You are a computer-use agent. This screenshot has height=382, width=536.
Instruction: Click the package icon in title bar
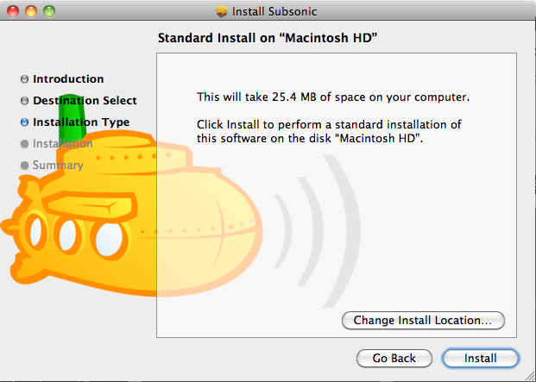coord(223,11)
